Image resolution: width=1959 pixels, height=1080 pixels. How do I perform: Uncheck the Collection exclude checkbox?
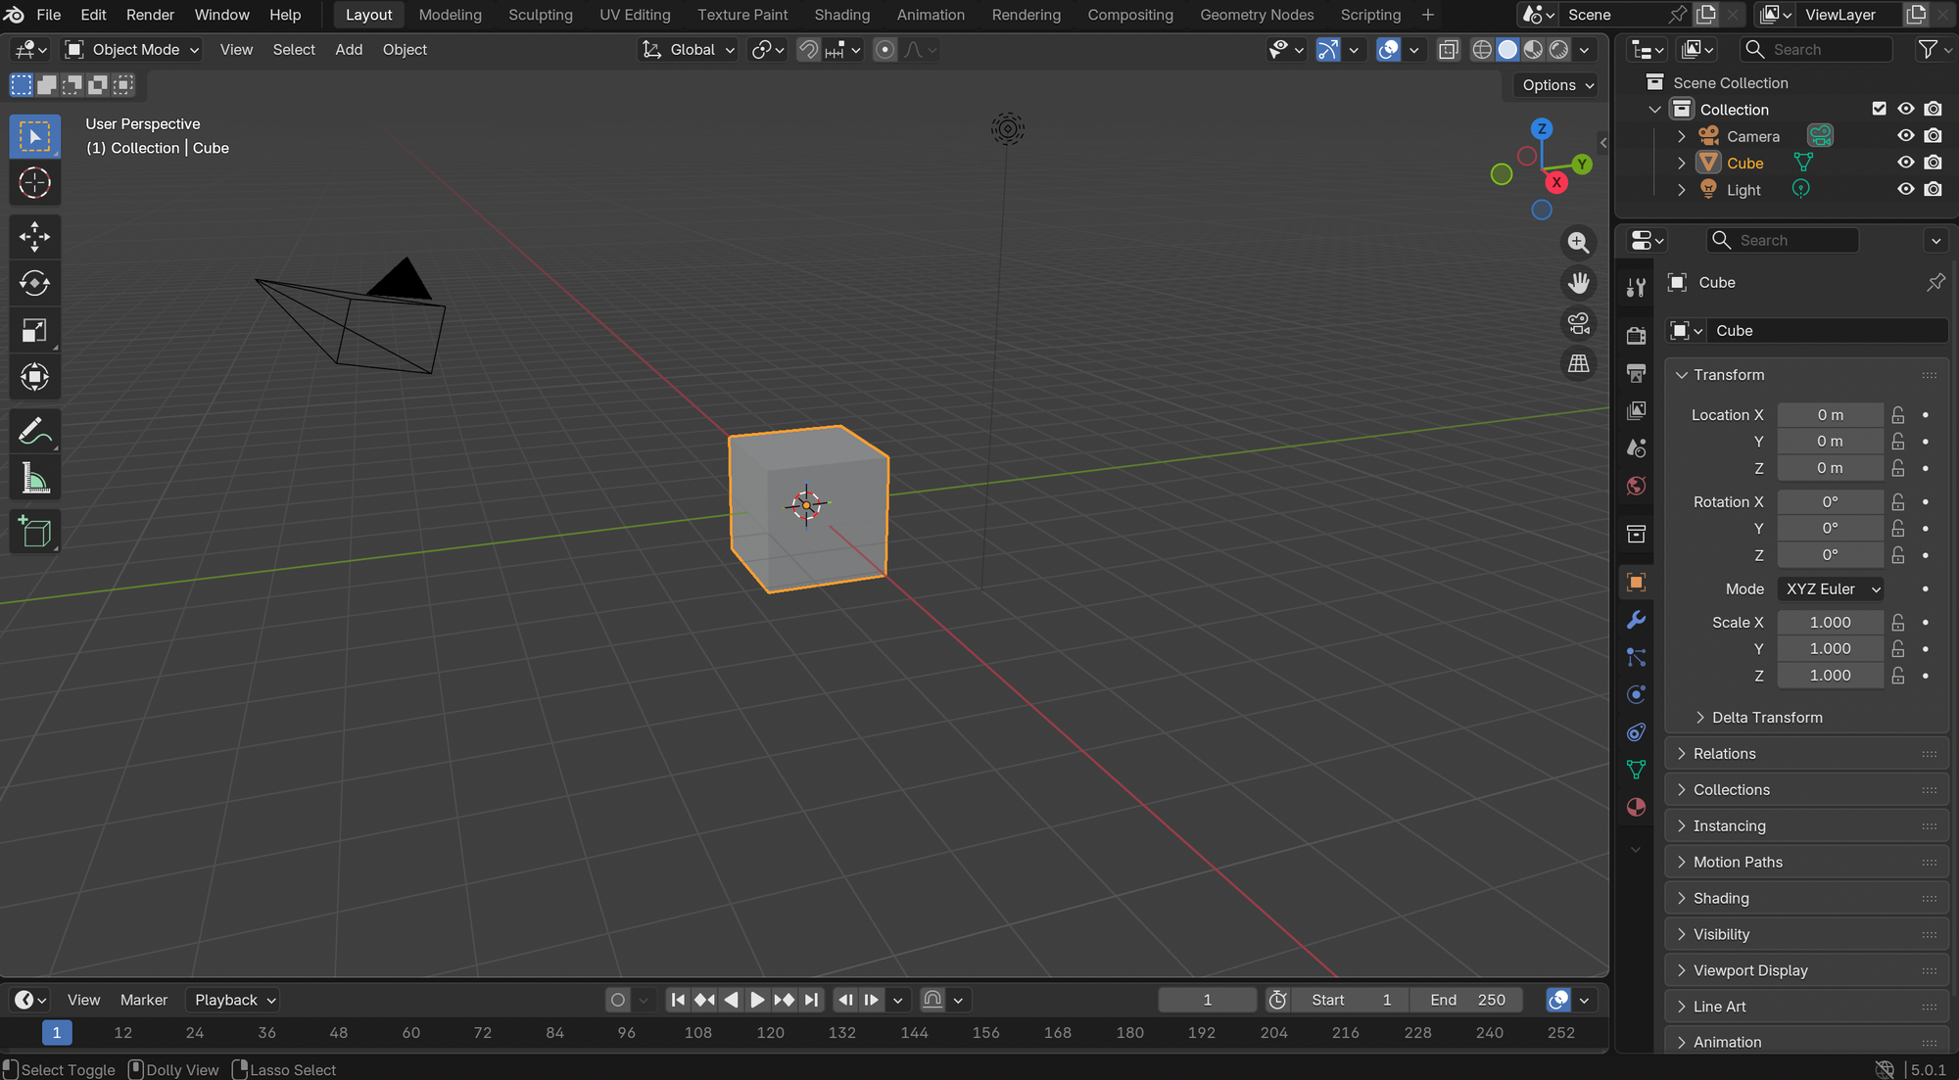click(1879, 109)
